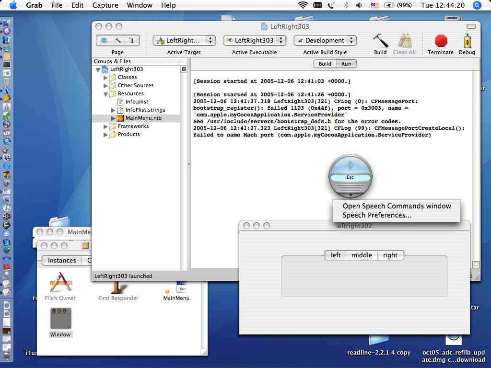Viewport: 491px width, 368px height.
Task: Open the Apple menu
Action: click(x=13, y=5)
